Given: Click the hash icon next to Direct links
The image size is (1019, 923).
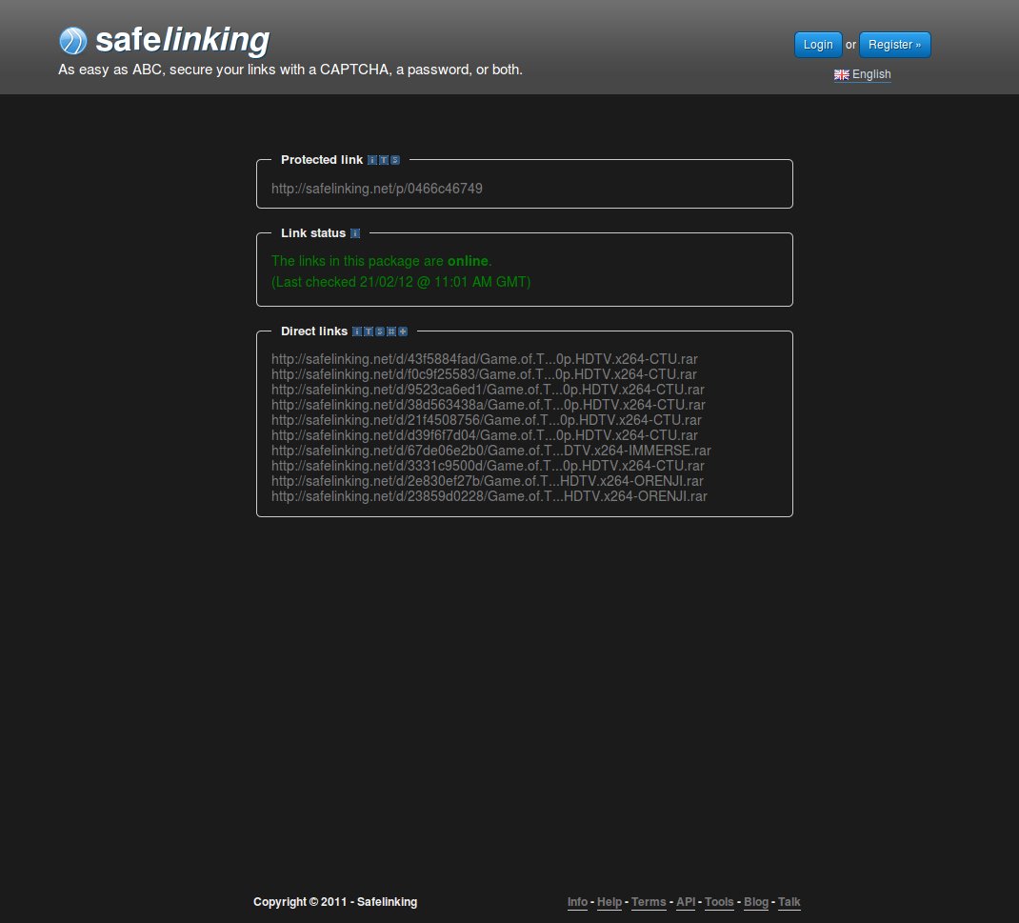Looking at the screenshot, I should [x=391, y=331].
